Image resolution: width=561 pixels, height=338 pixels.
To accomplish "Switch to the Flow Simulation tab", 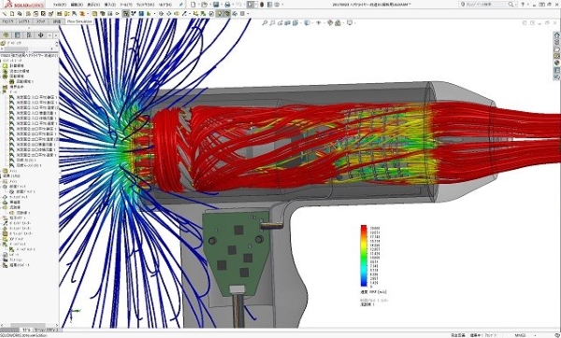I will click(79, 21).
